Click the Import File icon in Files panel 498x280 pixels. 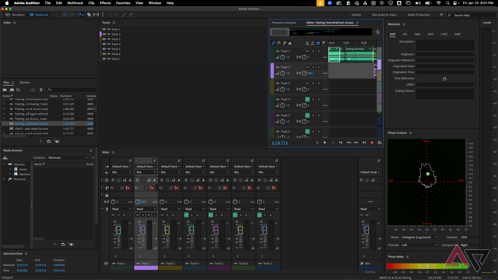12,90
